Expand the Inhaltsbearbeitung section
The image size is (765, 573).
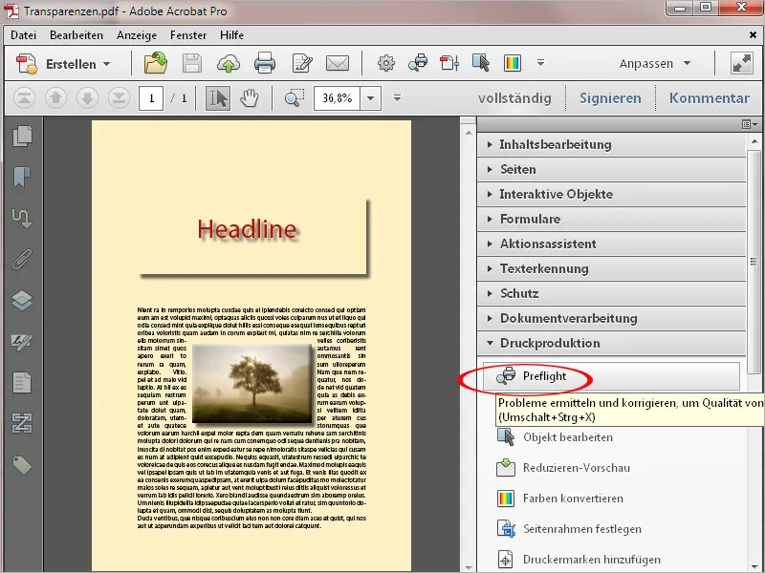click(x=555, y=145)
